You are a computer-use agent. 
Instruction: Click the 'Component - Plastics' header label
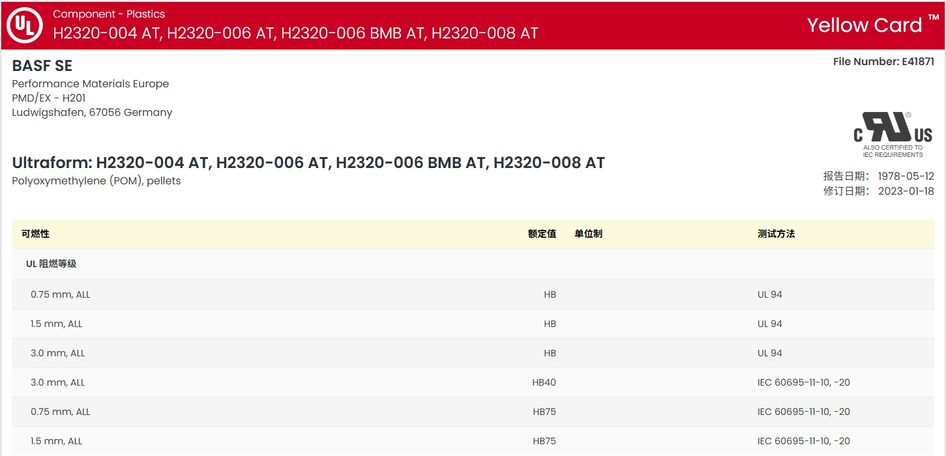109,14
